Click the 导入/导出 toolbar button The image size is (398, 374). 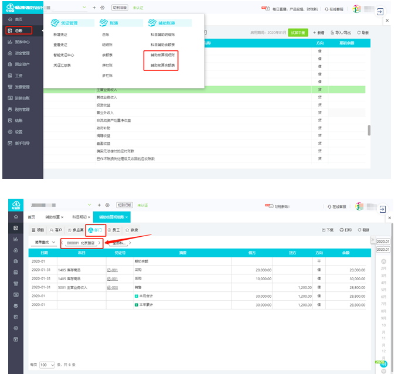pos(341,33)
